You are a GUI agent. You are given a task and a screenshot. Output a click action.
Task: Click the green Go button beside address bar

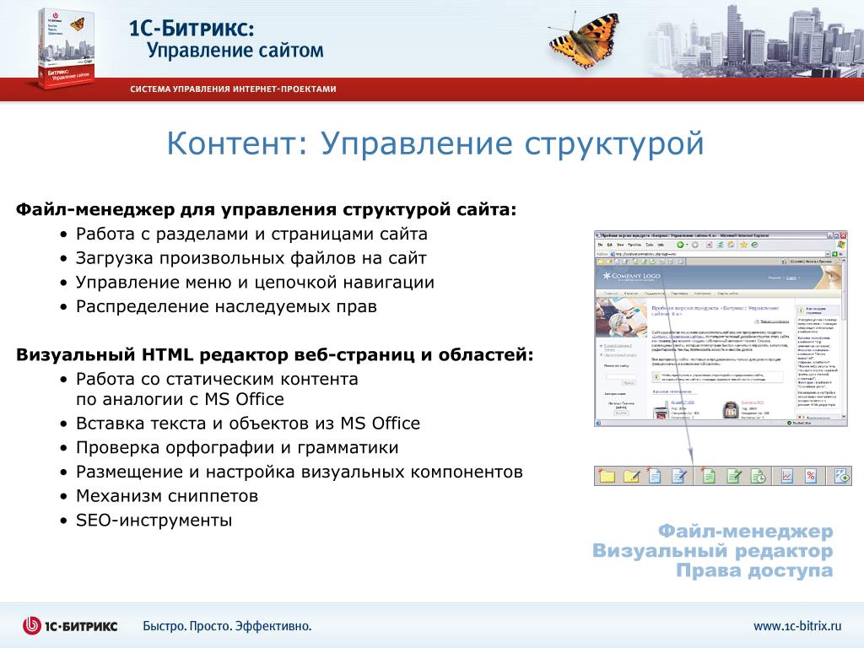point(836,254)
